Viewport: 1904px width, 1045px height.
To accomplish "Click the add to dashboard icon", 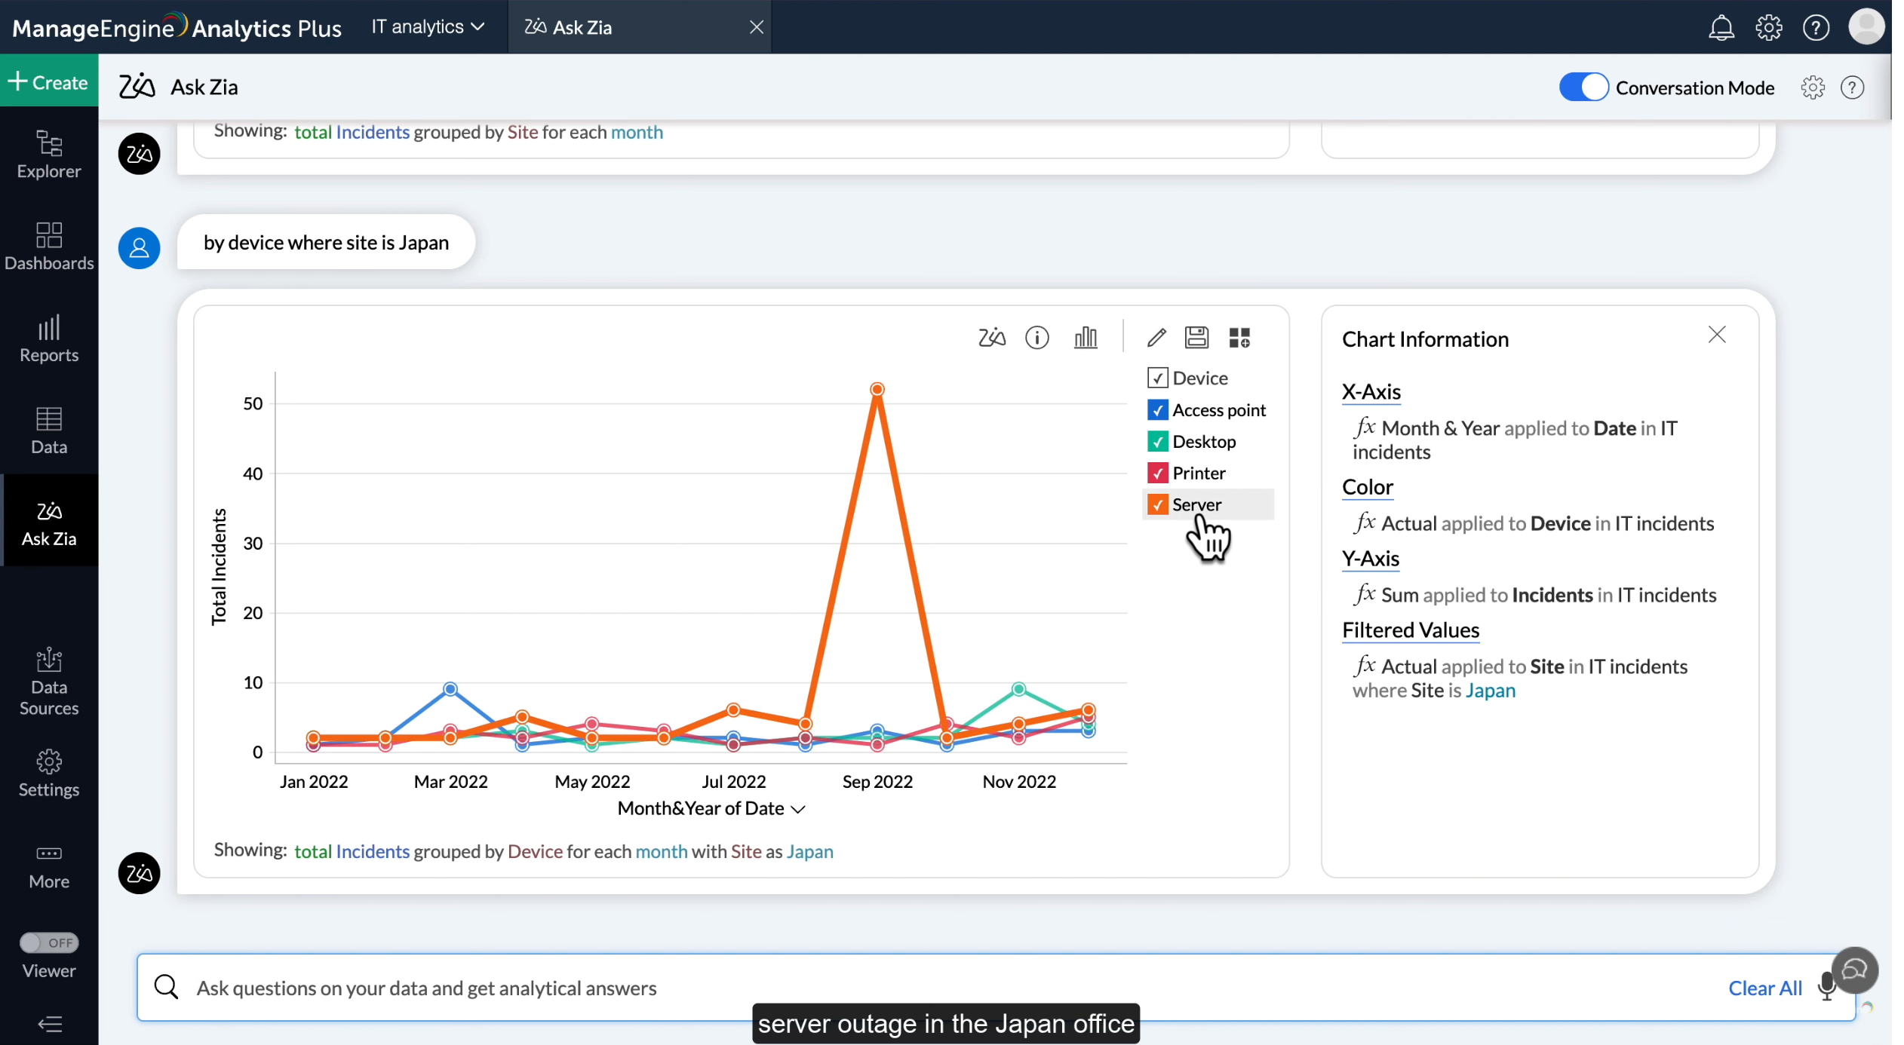I will pos(1239,338).
